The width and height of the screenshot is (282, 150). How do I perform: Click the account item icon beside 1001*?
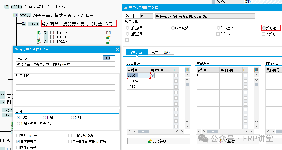39,33
